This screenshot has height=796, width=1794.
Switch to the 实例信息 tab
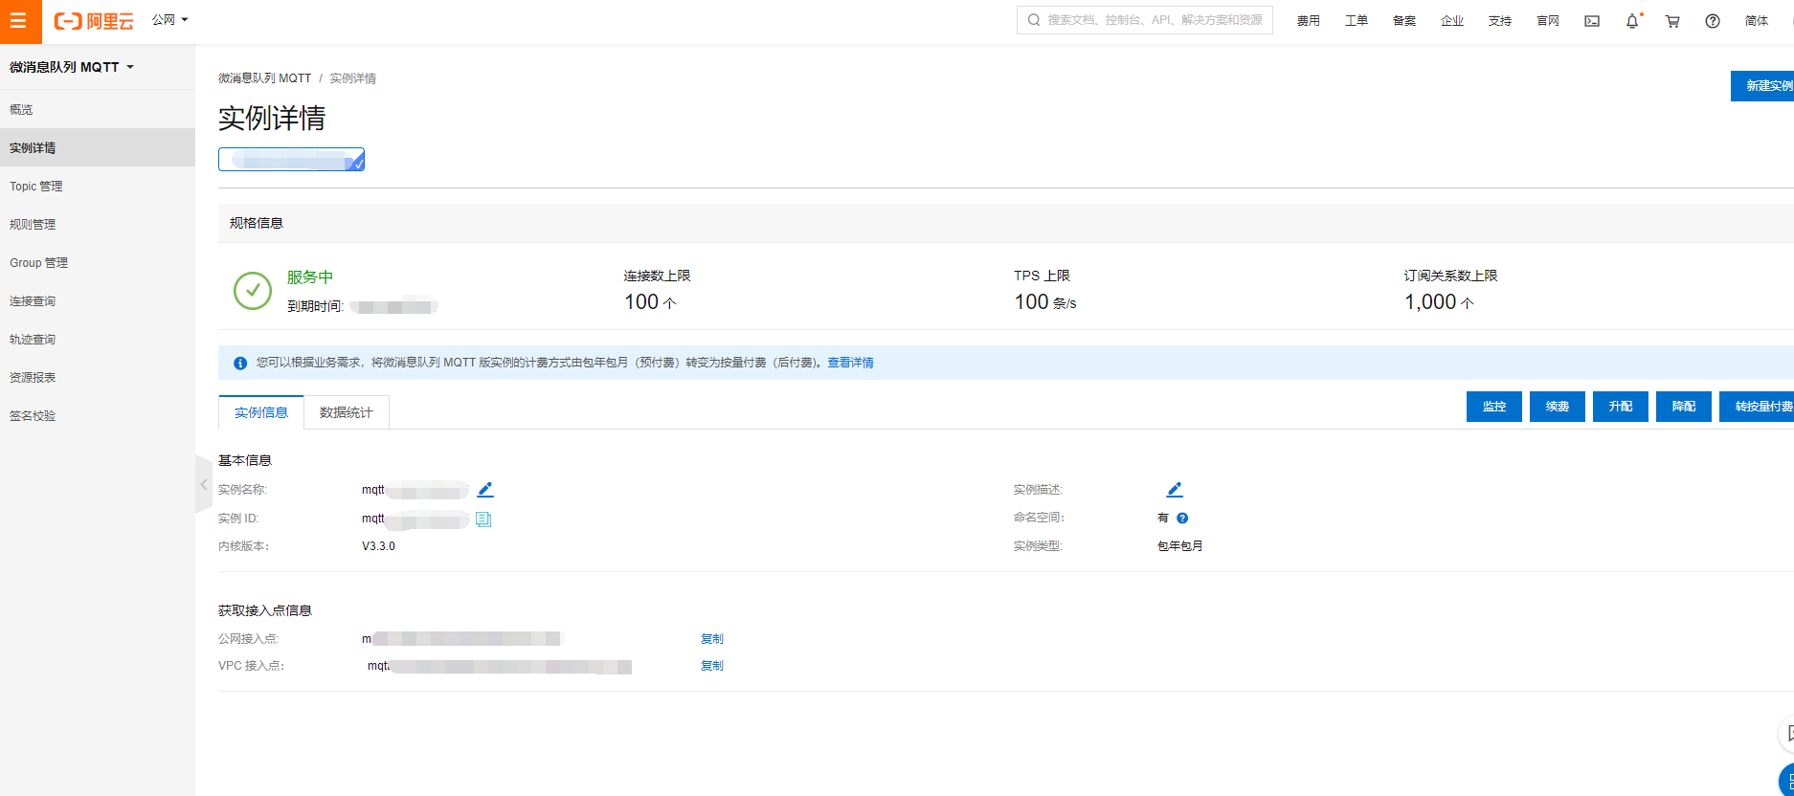coord(261,412)
